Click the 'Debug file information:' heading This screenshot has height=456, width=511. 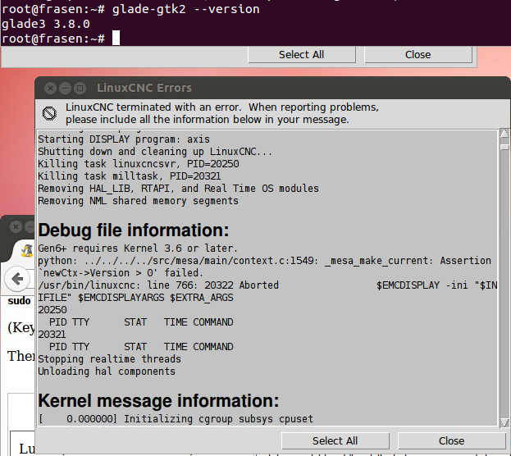[x=134, y=230]
